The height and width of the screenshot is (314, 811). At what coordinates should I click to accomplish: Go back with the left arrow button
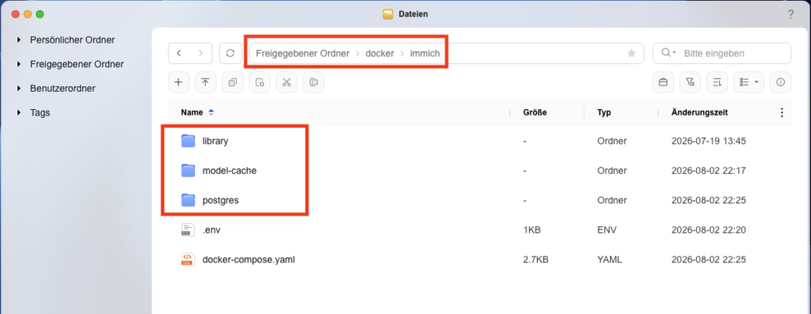179,53
